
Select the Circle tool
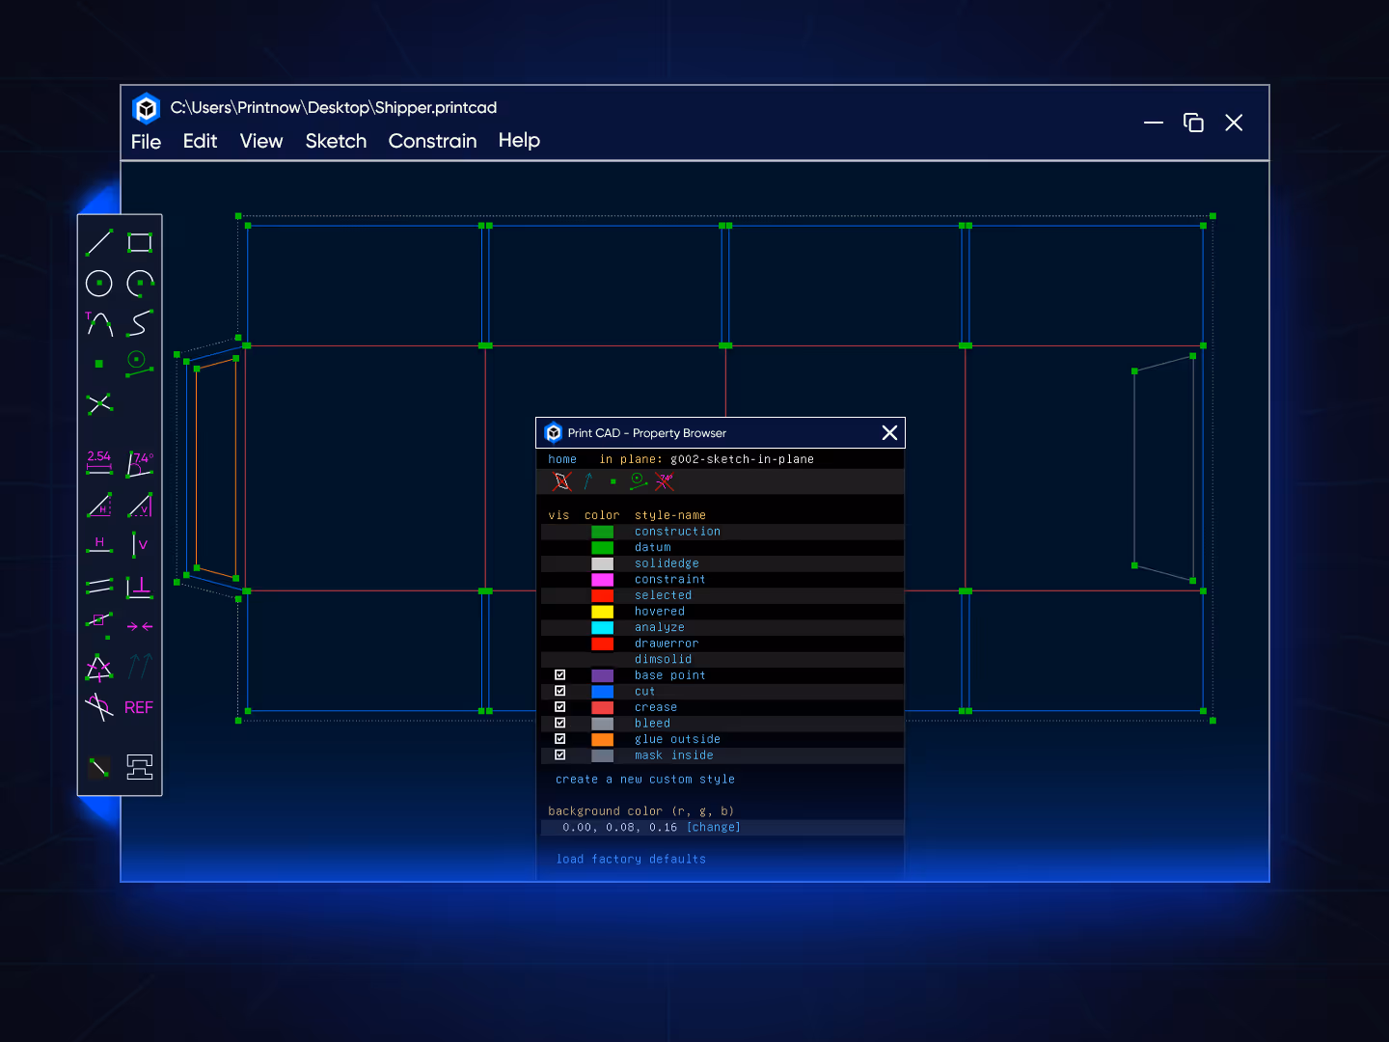[x=99, y=284]
